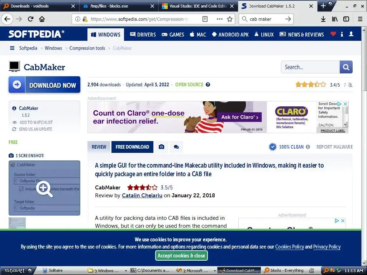
Task: Close the Claro ad with X icon
Action: 345,104
